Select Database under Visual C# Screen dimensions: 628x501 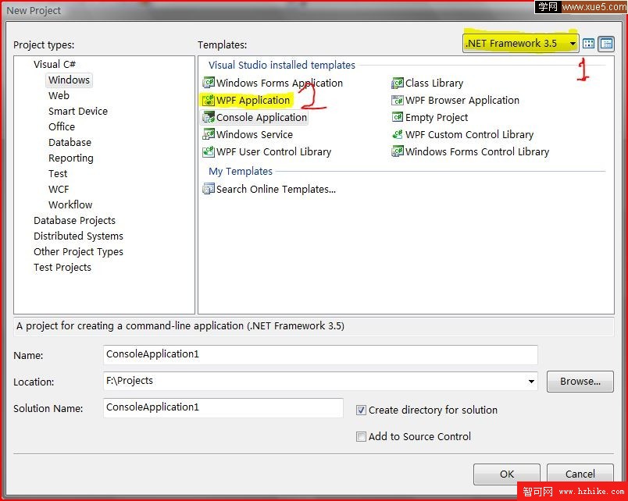pyautogui.click(x=70, y=143)
